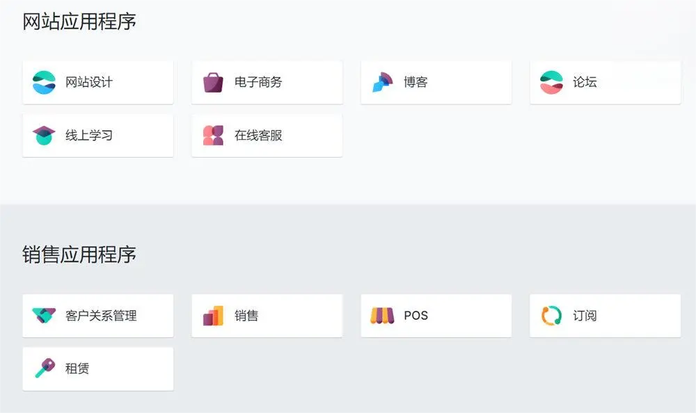Click the 在线客服 app icon
The width and height of the screenshot is (696, 413).
click(x=213, y=135)
